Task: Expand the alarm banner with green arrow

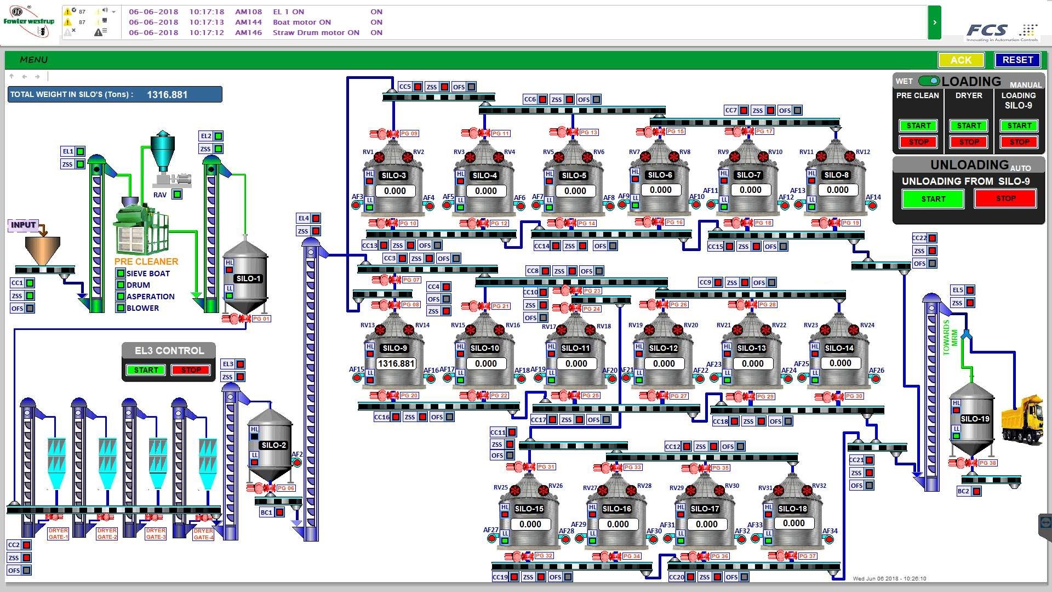Action: pos(934,22)
